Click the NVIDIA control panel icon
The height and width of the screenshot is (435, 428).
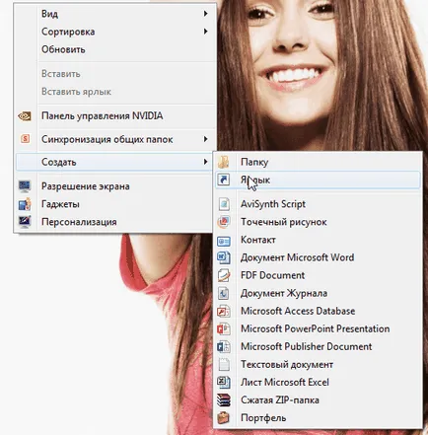(25, 115)
